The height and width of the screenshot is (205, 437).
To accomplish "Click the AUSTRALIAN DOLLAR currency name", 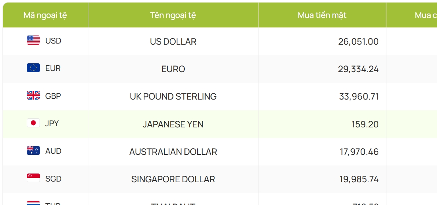I will 173,152.
